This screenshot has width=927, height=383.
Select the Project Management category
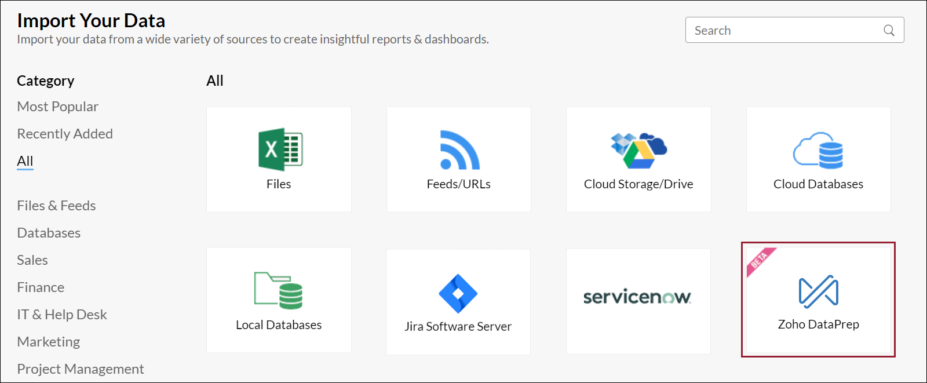81,369
